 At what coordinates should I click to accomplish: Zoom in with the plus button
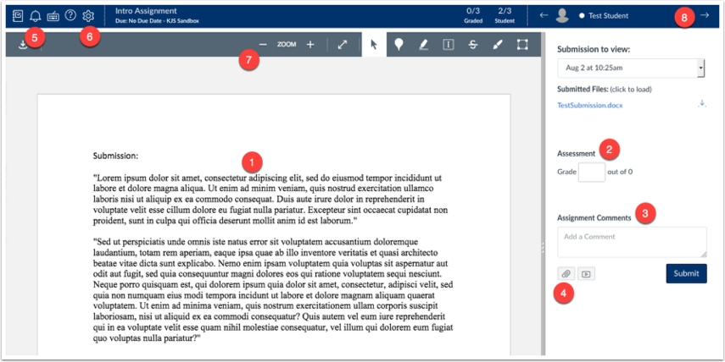coord(310,45)
